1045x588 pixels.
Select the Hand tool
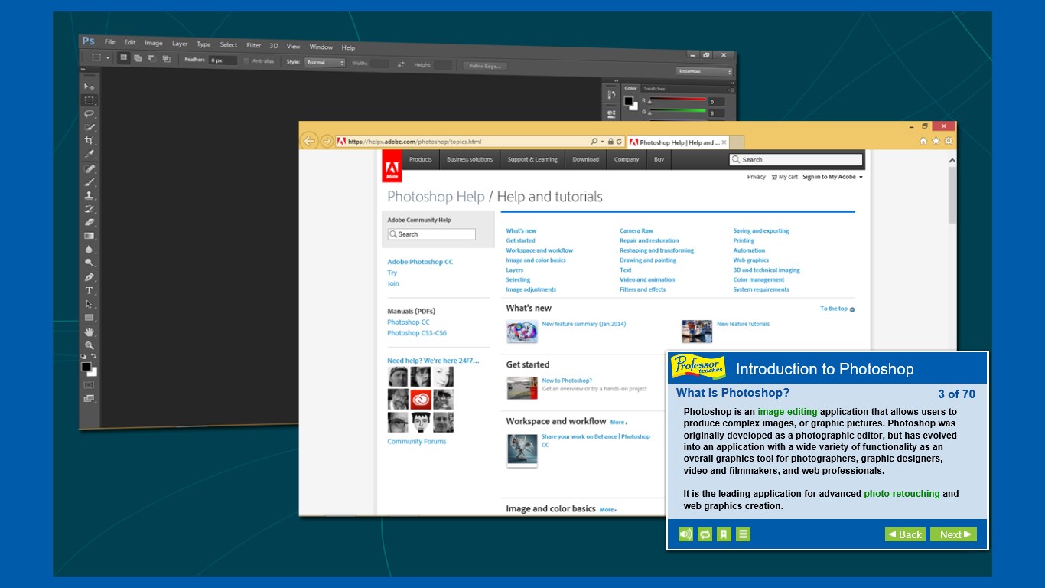(x=90, y=332)
